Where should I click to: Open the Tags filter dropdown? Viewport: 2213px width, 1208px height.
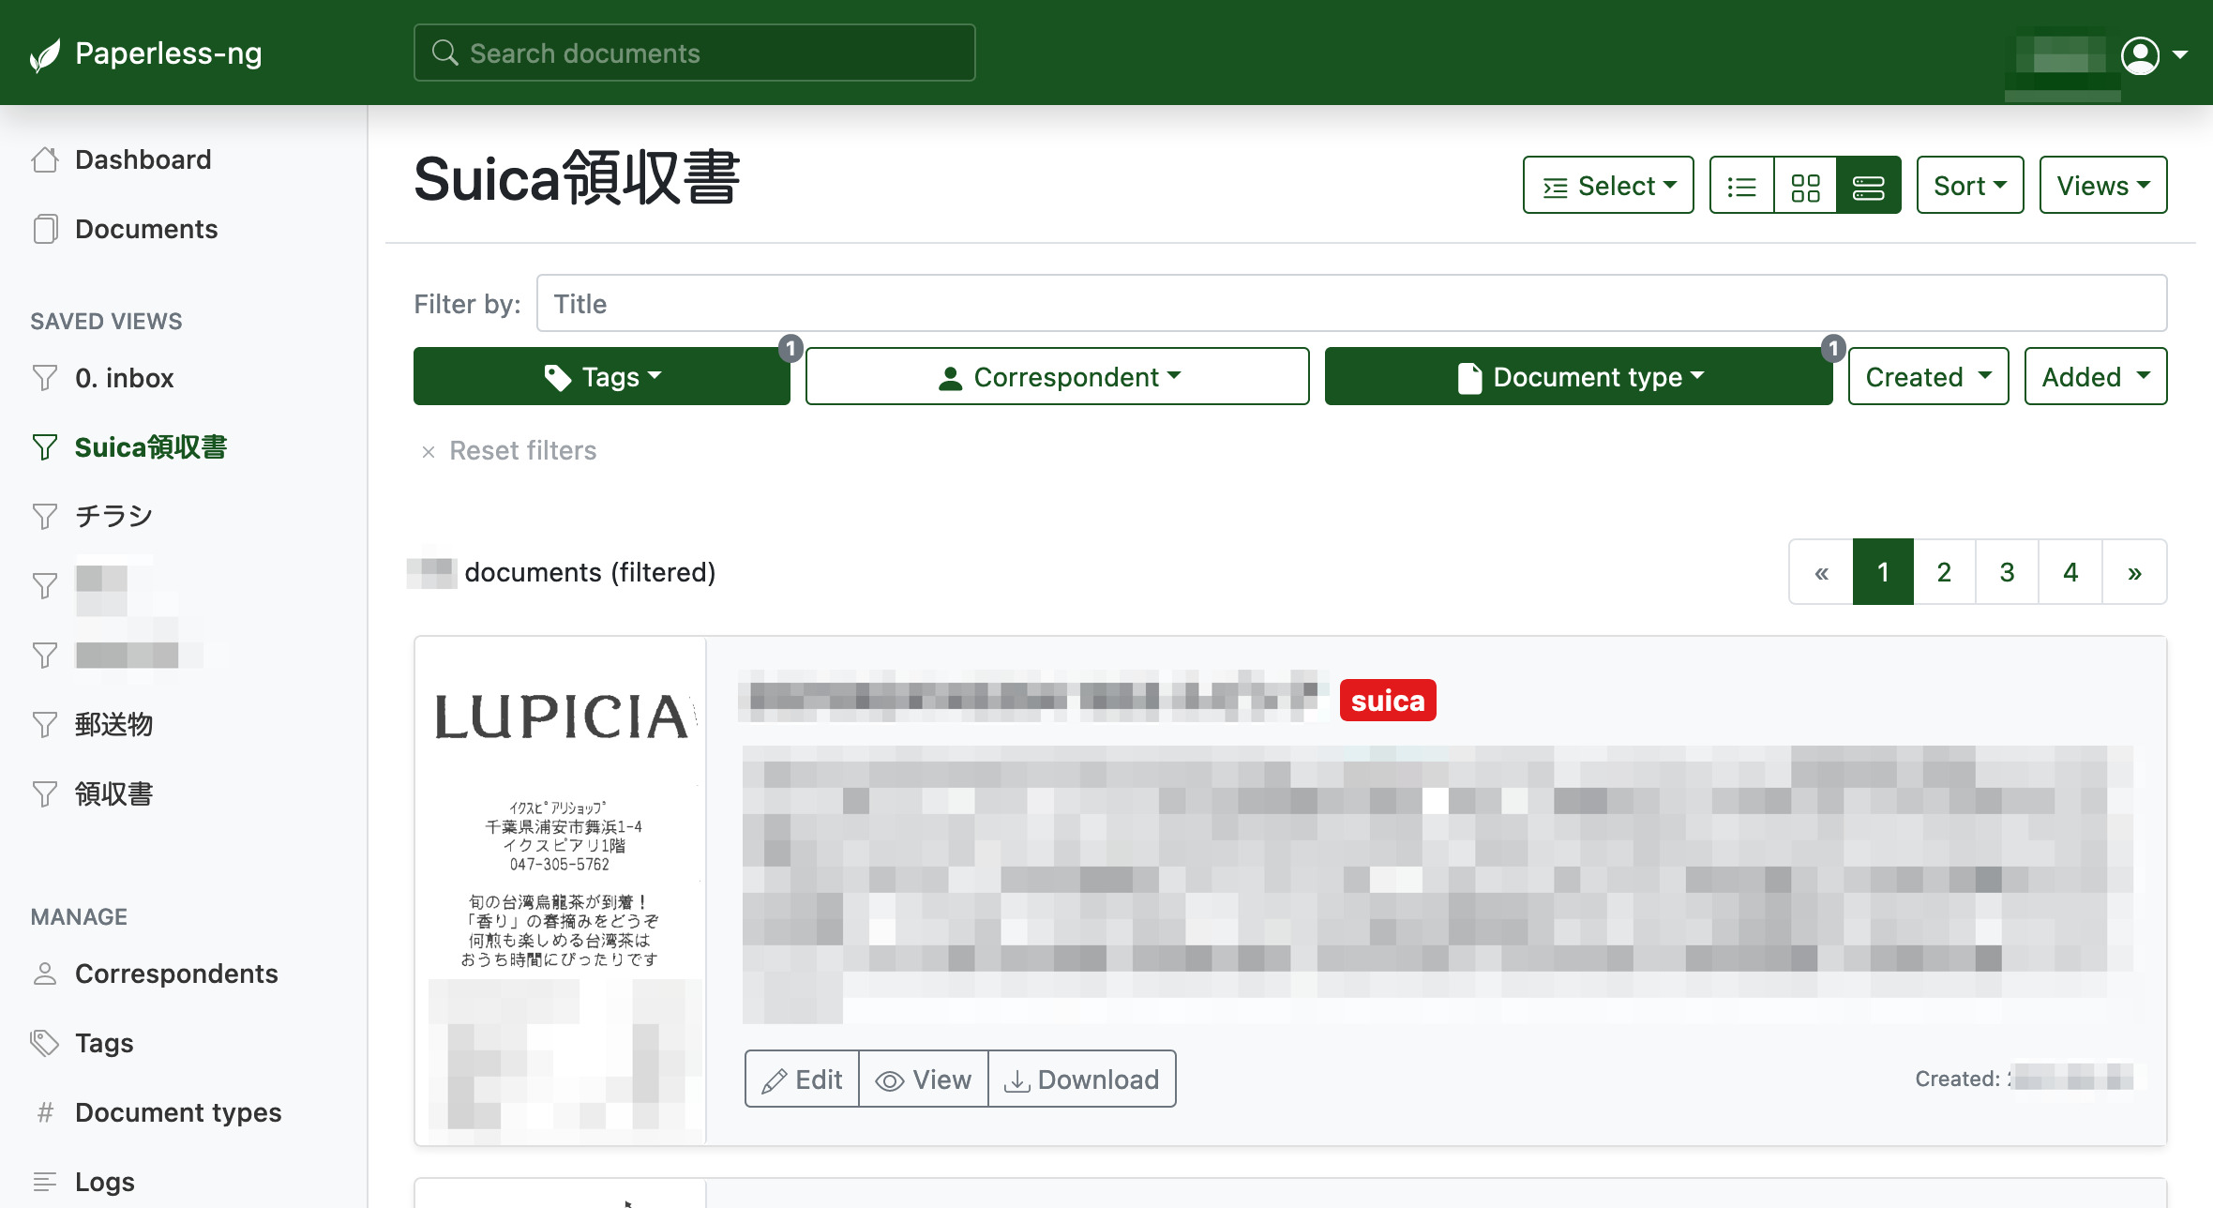[x=601, y=376]
